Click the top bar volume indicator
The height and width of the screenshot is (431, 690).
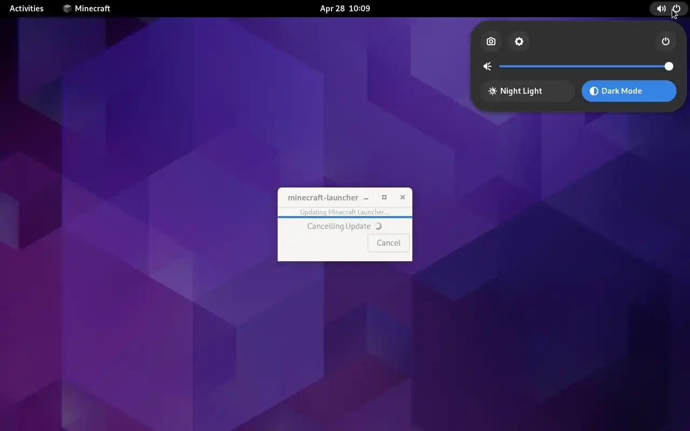coord(661,9)
